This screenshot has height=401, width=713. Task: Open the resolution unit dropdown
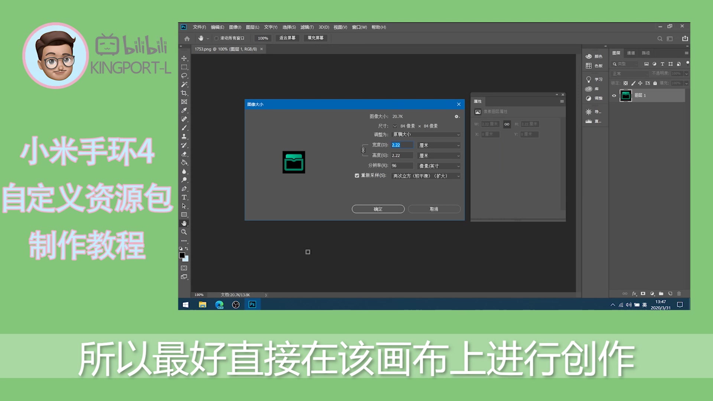pos(439,166)
